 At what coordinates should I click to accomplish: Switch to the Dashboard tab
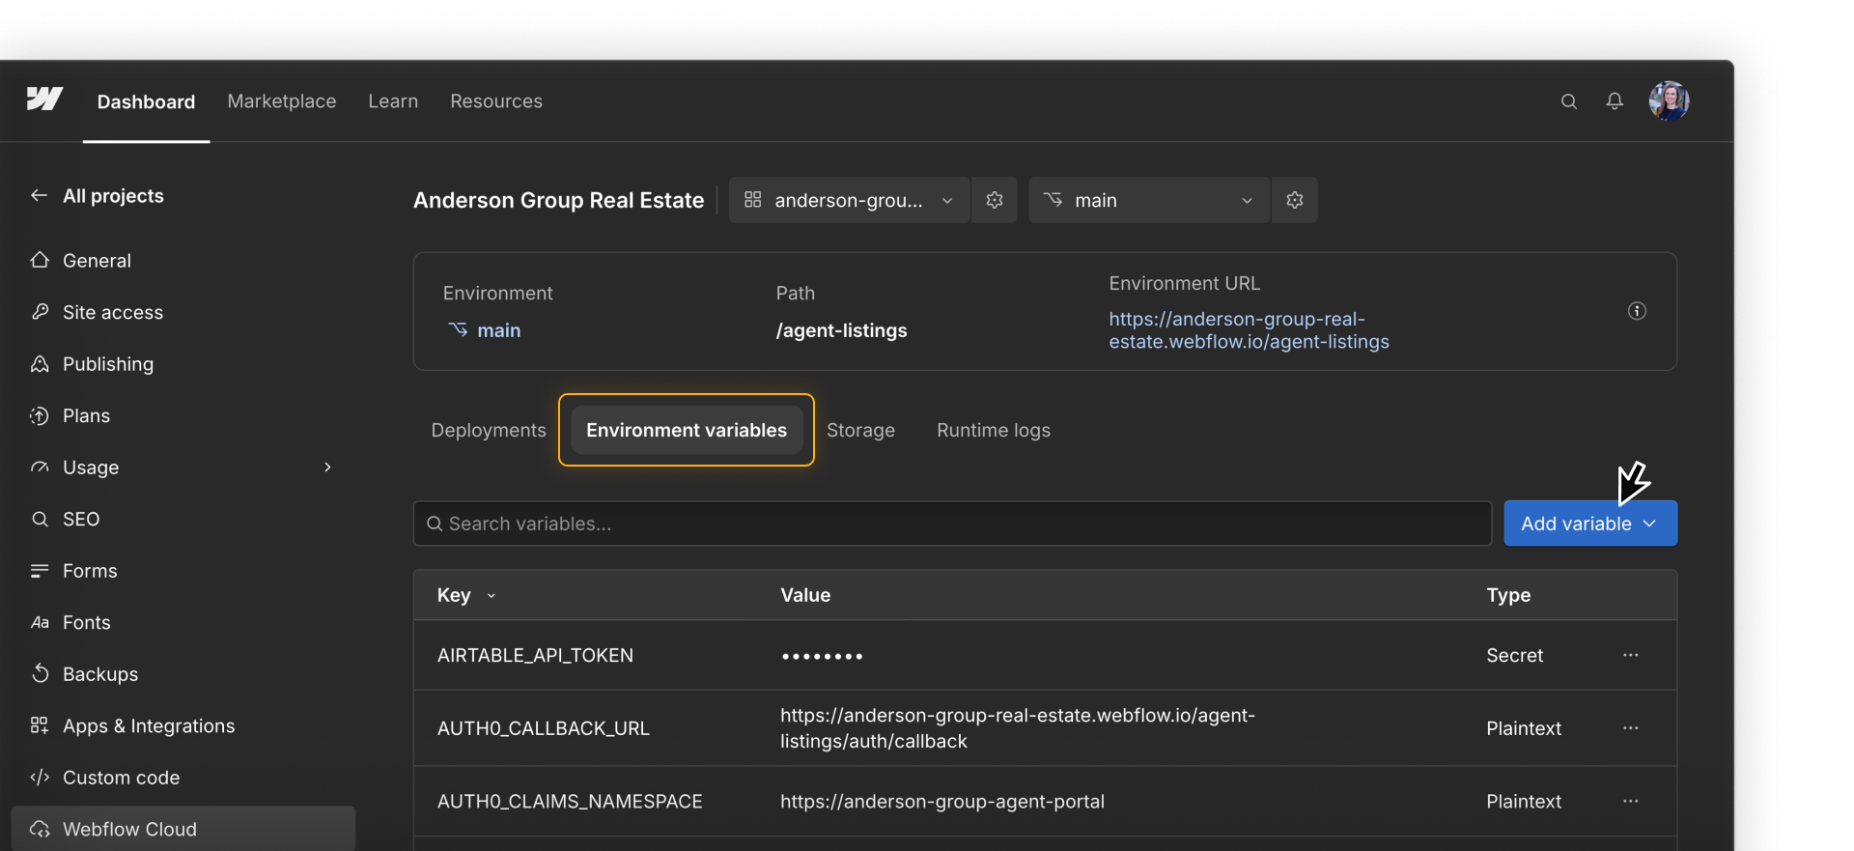tap(146, 101)
